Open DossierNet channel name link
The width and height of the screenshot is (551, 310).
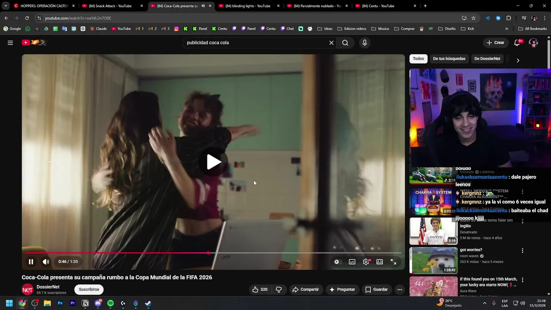click(48, 287)
